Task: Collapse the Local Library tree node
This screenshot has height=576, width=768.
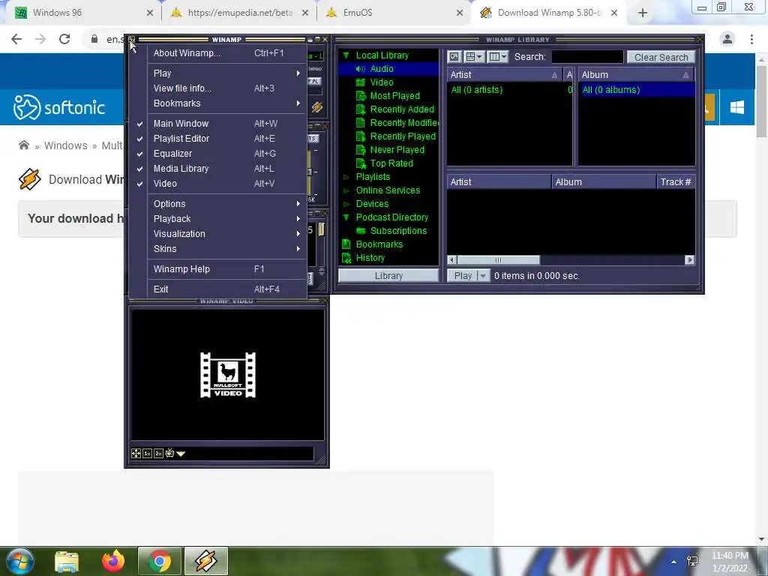Action: click(x=346, y=55)
